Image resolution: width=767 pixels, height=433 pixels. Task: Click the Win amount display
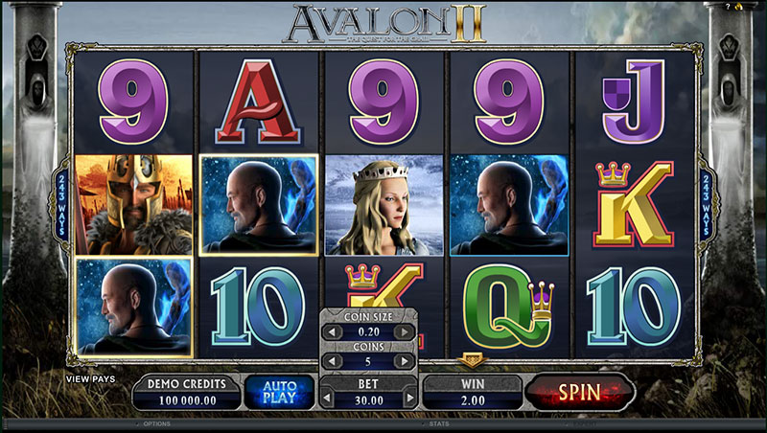coord(473,393)
